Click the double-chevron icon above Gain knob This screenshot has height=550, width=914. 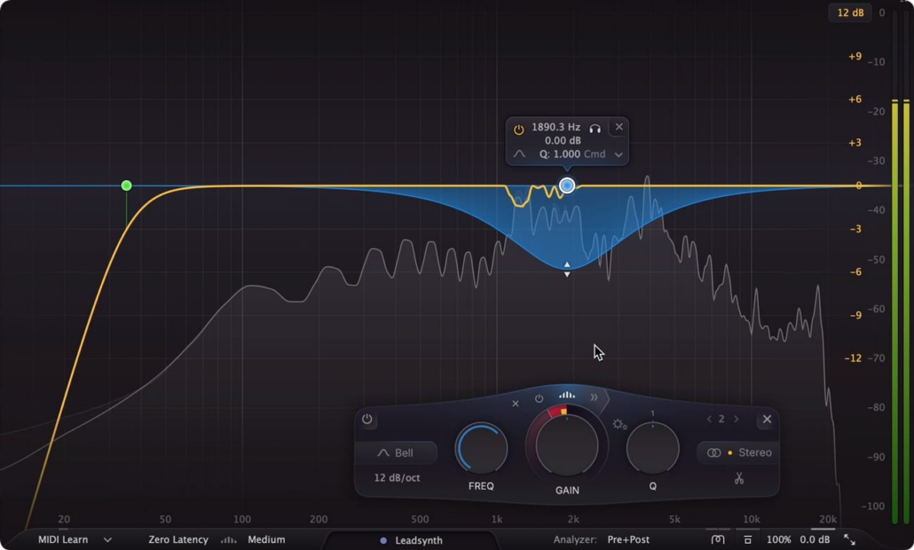(594, 397)
